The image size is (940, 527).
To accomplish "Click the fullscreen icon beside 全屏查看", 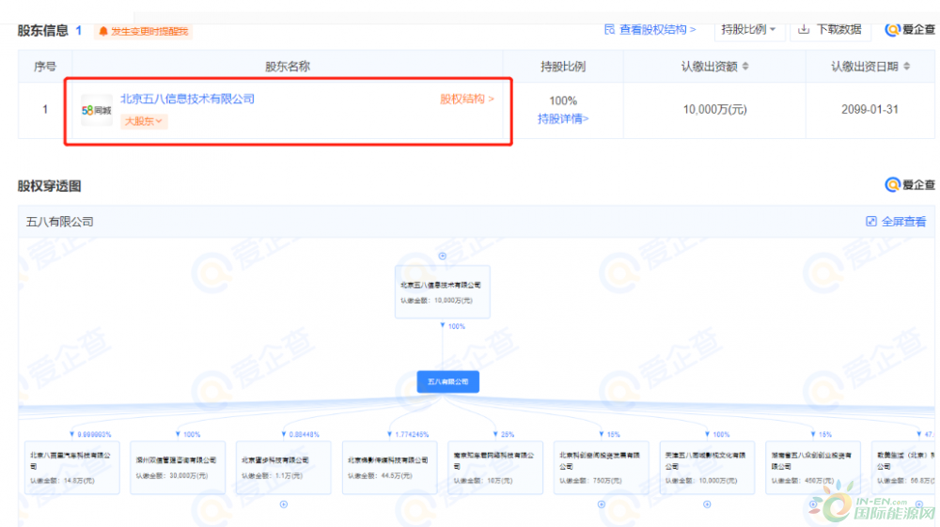I will 871,222.
